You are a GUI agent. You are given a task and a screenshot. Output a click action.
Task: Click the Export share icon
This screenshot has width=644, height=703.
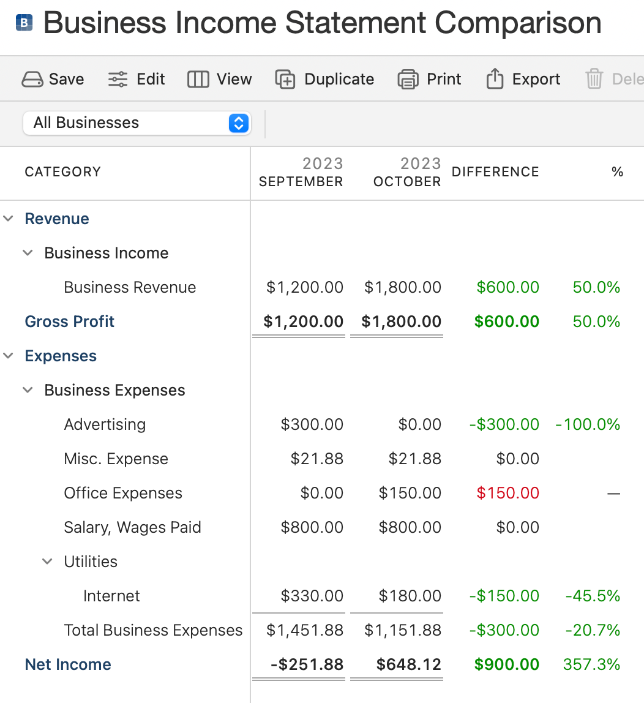(x=494, y=79)
